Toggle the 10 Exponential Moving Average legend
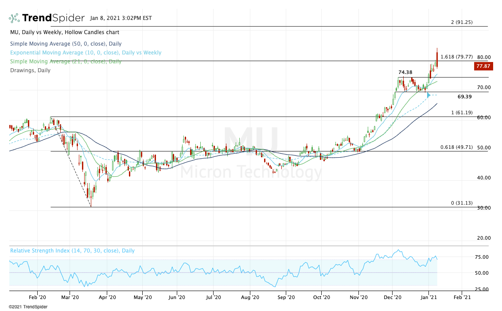Screen dimensions: 502x311 click(x=86, y=53)
